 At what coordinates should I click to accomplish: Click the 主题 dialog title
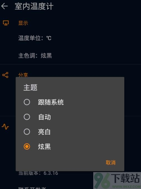(x=31, y=87)
